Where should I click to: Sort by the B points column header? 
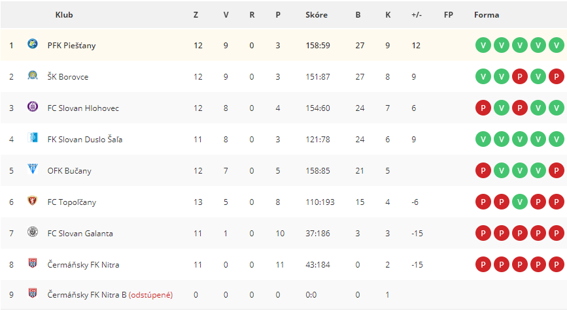pyautogui.click(x=358, y=15)
